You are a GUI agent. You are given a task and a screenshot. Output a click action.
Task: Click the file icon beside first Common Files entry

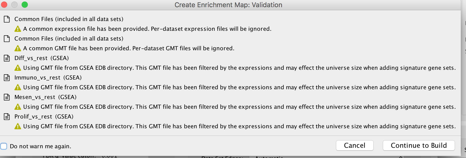tap(7, 19)
